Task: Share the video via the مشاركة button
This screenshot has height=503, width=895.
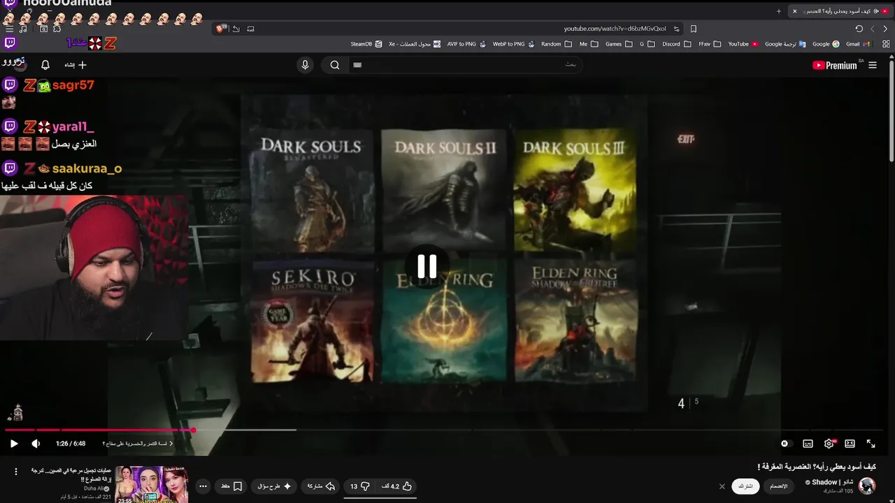Action: click(321, 486)
